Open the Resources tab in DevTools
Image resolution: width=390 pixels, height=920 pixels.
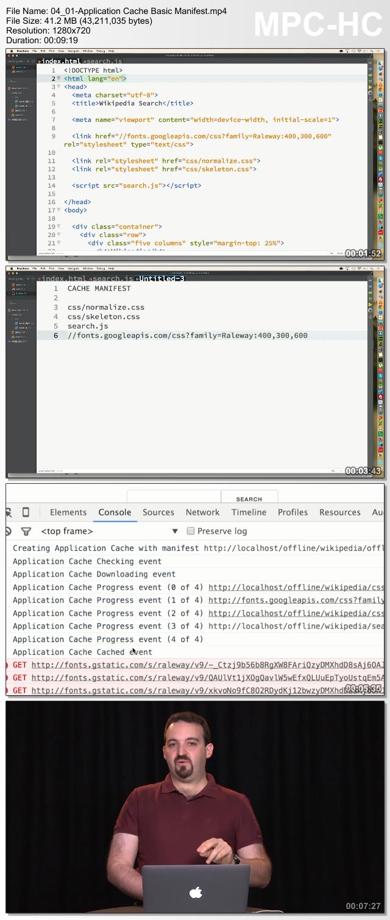click(x=340, y=512)
